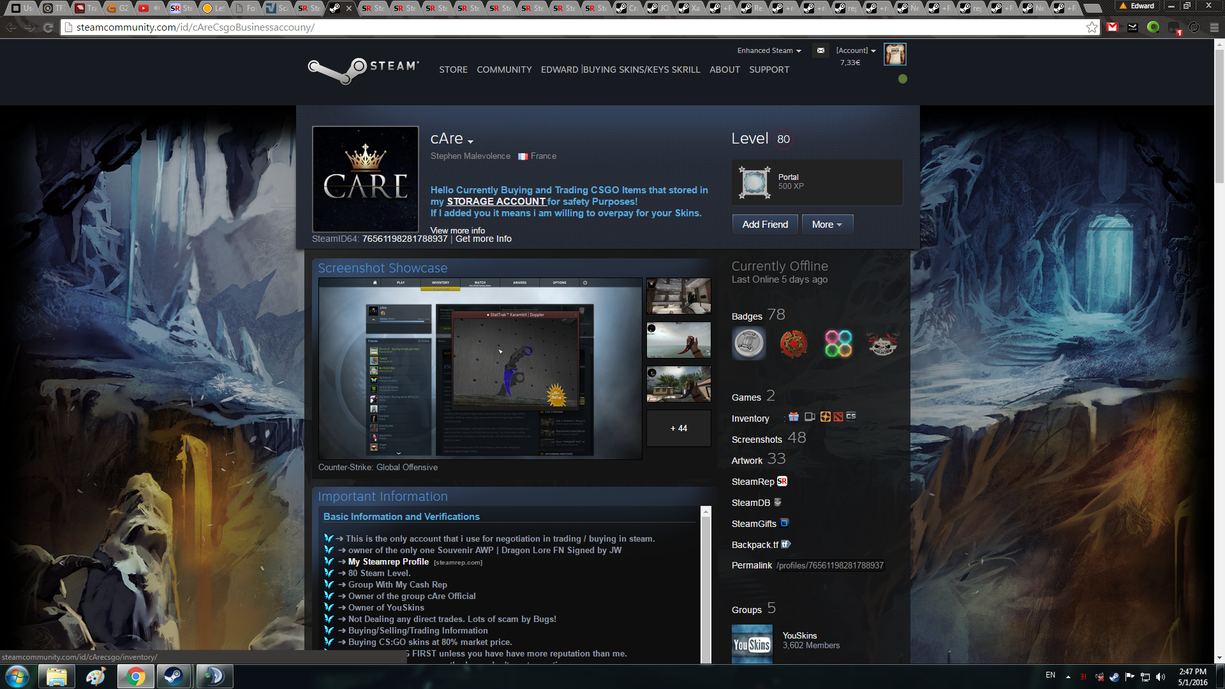The height and width of the screenshot is (689, 1225).
Task: Open the Dota 2 inventory icon
Action: pos(838,417)
